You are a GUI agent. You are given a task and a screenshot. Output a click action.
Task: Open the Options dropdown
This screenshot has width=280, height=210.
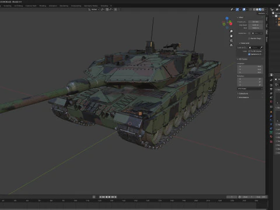click(262, 13)
